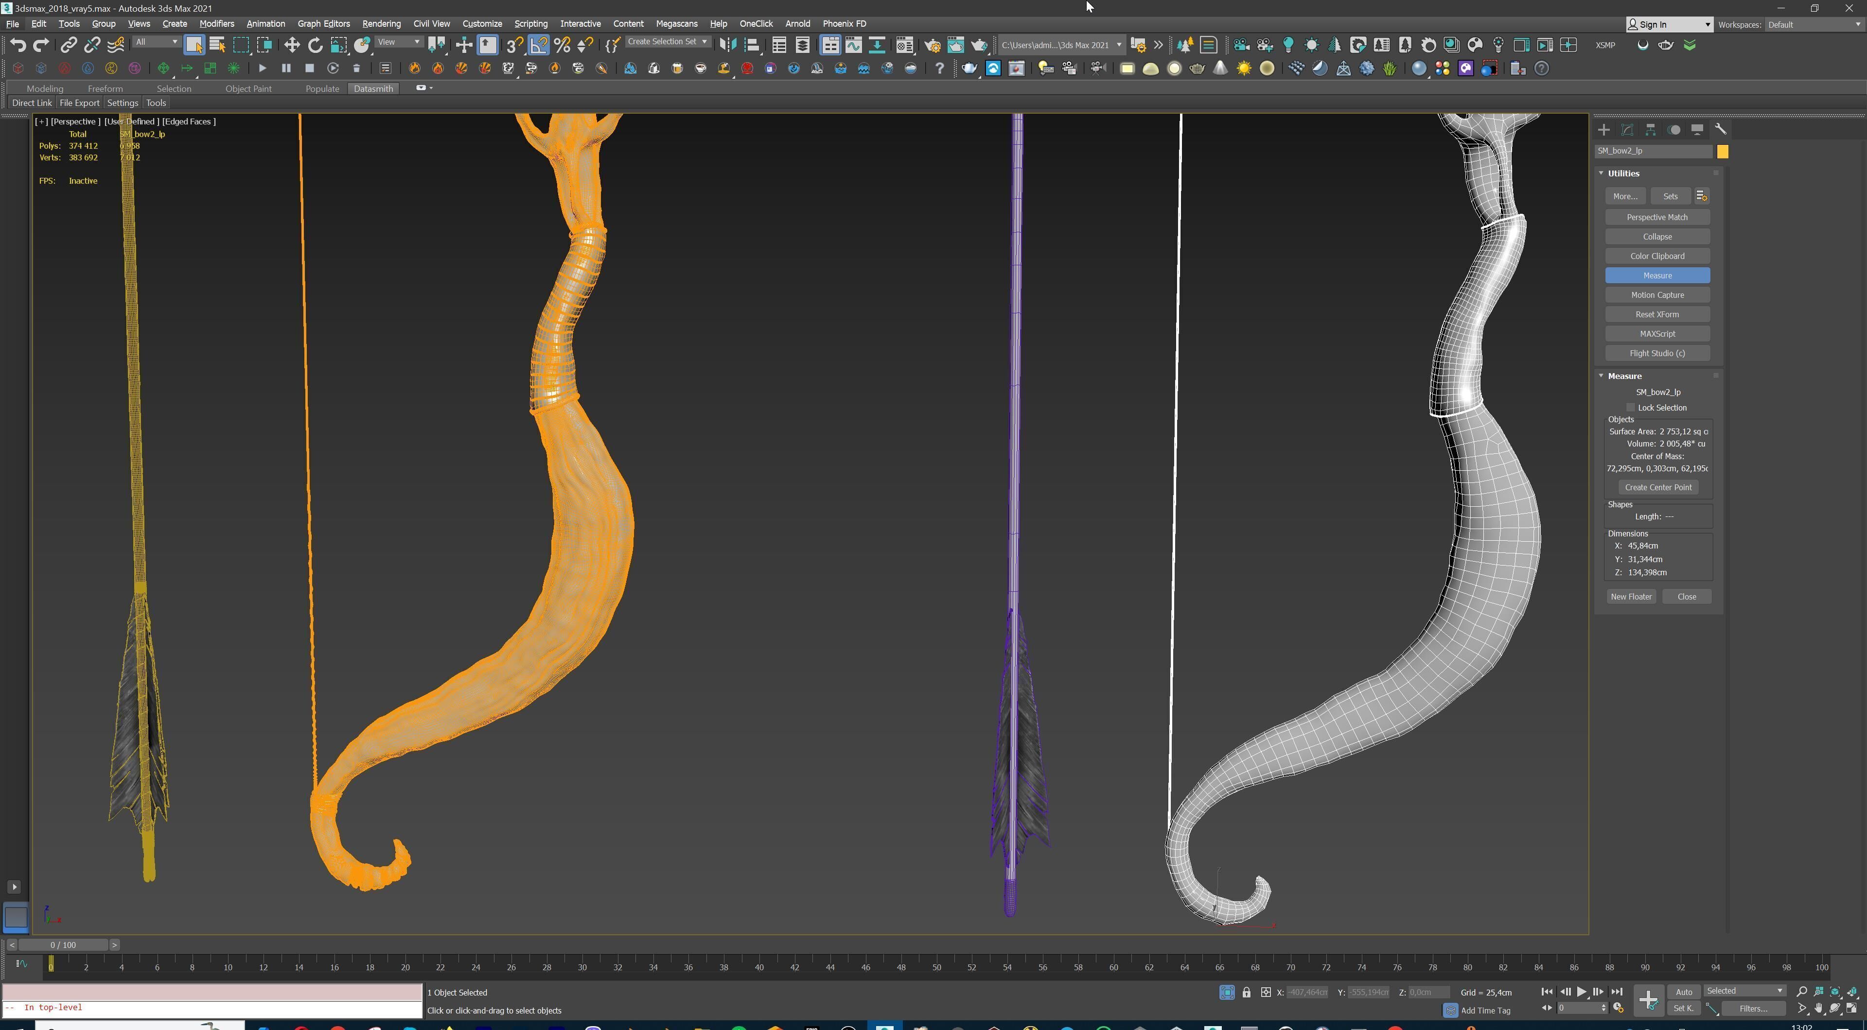
Task: Click the yellow object color swatch
Action: coord(1723,152)
